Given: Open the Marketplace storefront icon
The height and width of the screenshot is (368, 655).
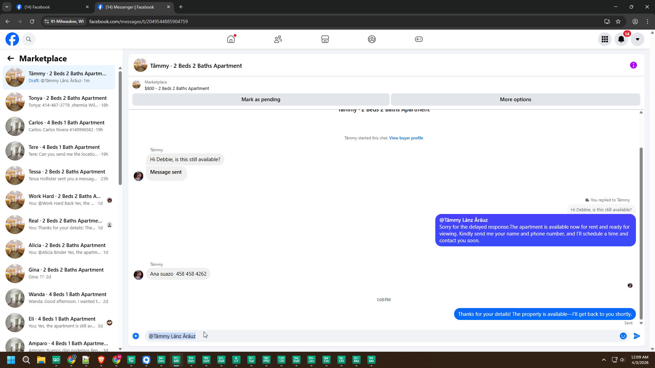Looking at the screenshot, I should [325, 39].
